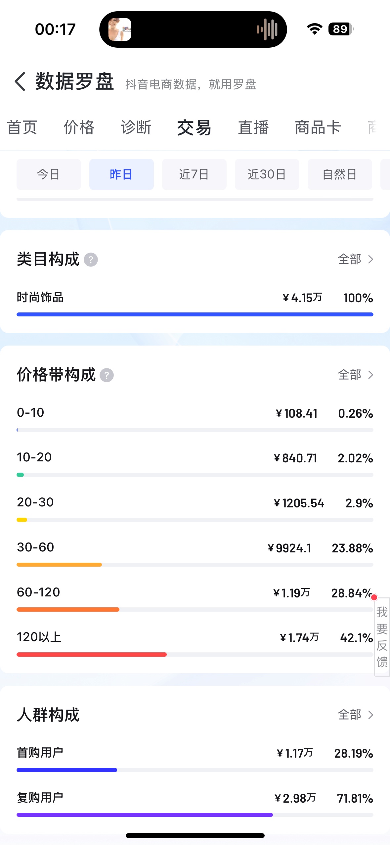The height and width of the screenshot is (846, 390).
Task: Tap the audio waveform icon in Dynamic Island
Action: coord(267,29)
